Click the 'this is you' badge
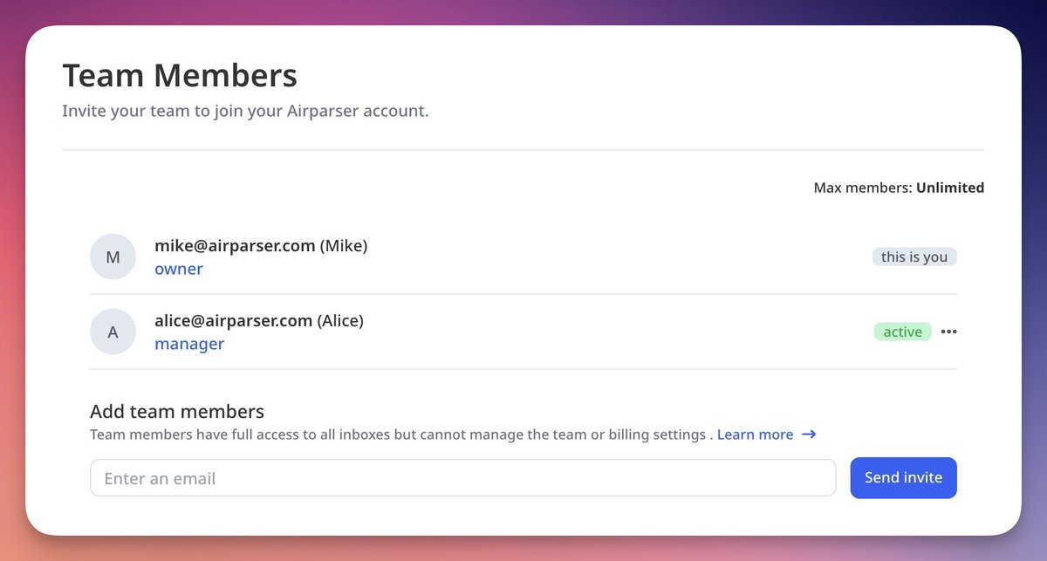 click(914, 257)
